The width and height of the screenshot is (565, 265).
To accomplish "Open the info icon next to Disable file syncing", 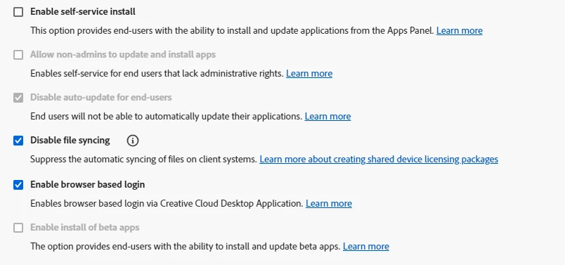I will click(133, 141).
